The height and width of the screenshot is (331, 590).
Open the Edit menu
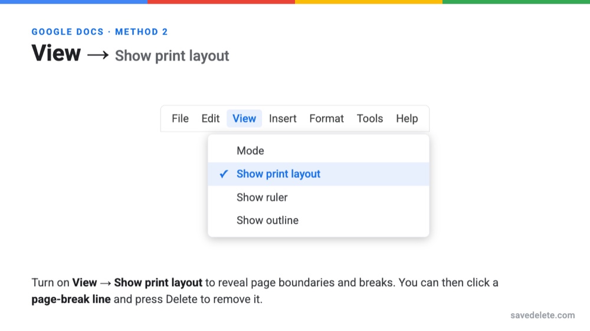pyautogui.click(x=211, y=119)
